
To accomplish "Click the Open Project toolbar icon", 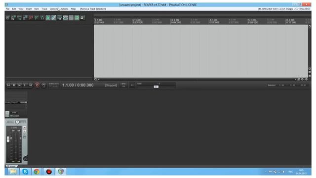I will tap(13, 18).
